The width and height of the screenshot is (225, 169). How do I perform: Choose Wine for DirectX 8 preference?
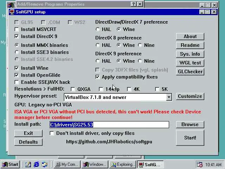click(x=119, y=45)
